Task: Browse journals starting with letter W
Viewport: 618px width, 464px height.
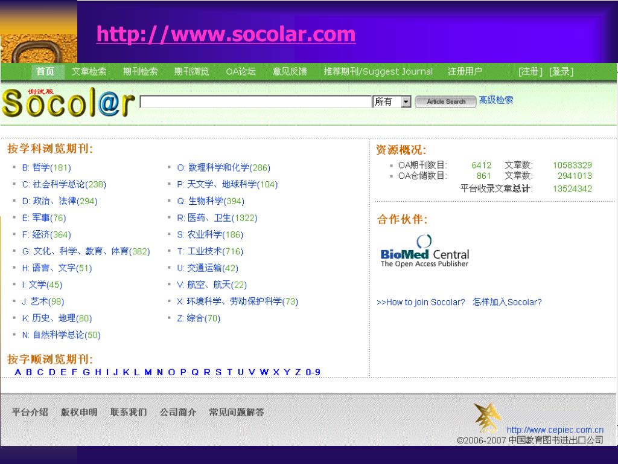Action: [x=264, y=372]
